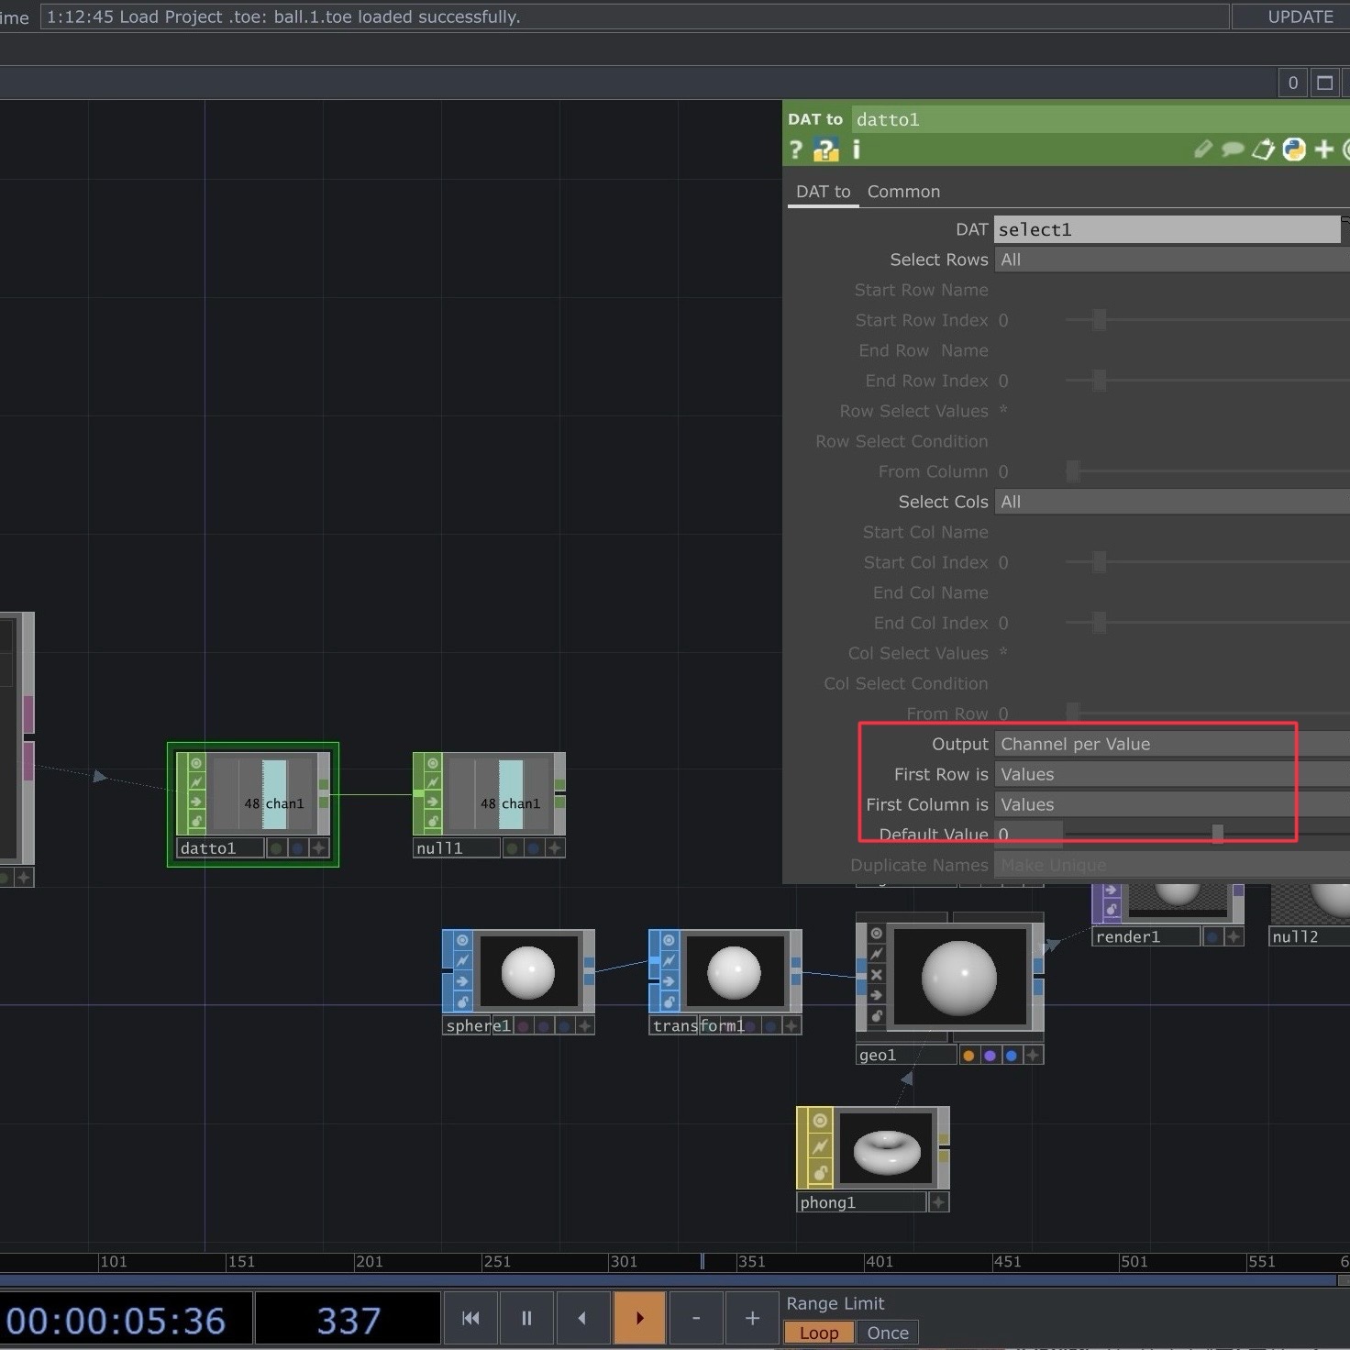Click the clipboard copy parameters icon

point(1263,149)
